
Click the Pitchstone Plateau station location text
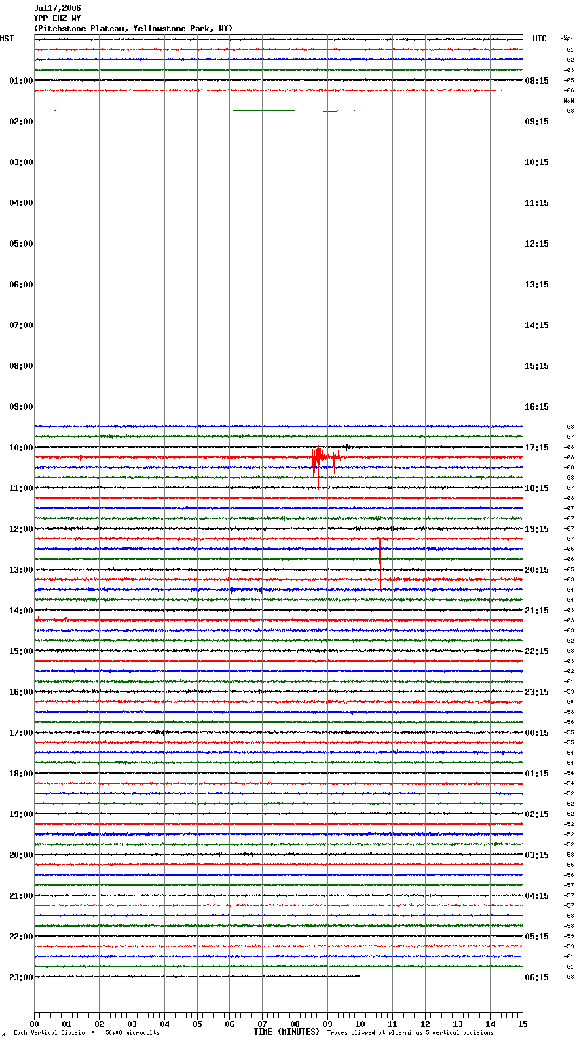(x=133, y=29)
